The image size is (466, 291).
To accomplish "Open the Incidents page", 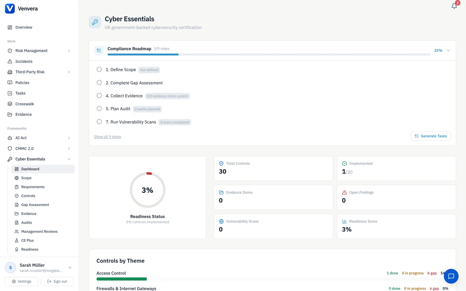I will click(x=39, y=61).
